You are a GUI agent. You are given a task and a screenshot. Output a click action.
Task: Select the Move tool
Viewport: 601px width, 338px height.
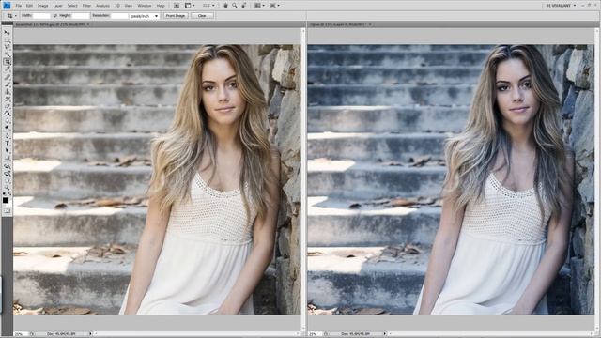click(7, 33)
